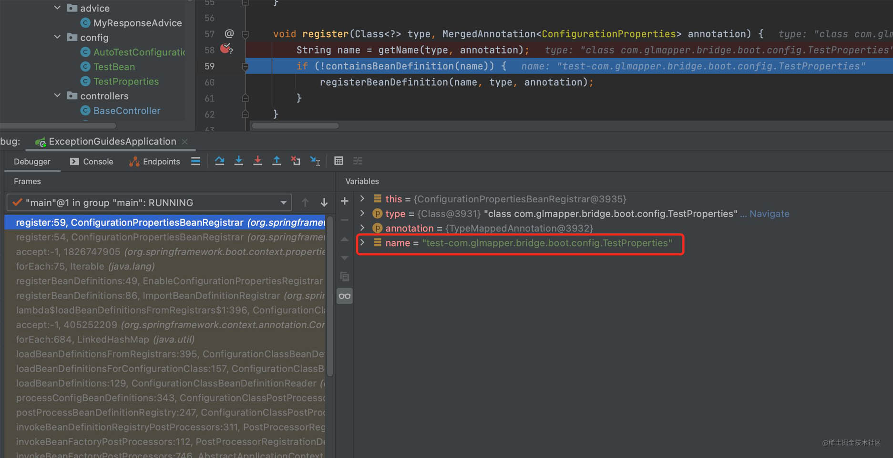Click the Frames list vertical scrollbar
The image size is (893, 458).
point(330,296)
